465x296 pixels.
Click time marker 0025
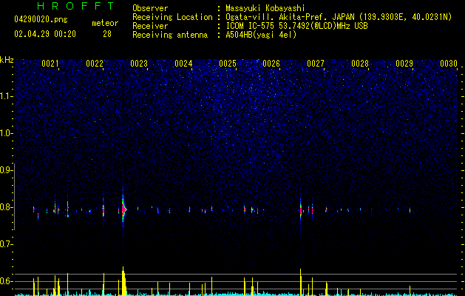pyautogui.click(x=228, y=64)
